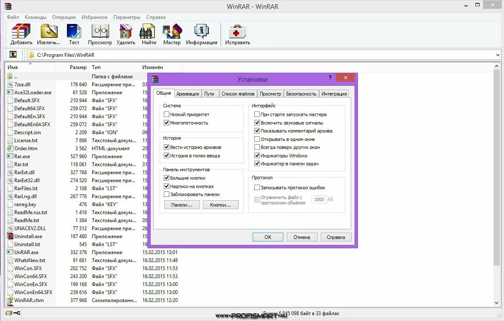504x321 pixels.
Task: Switch to the Список файлов tab
Action: pyautogui.click(x=238, y=94)
